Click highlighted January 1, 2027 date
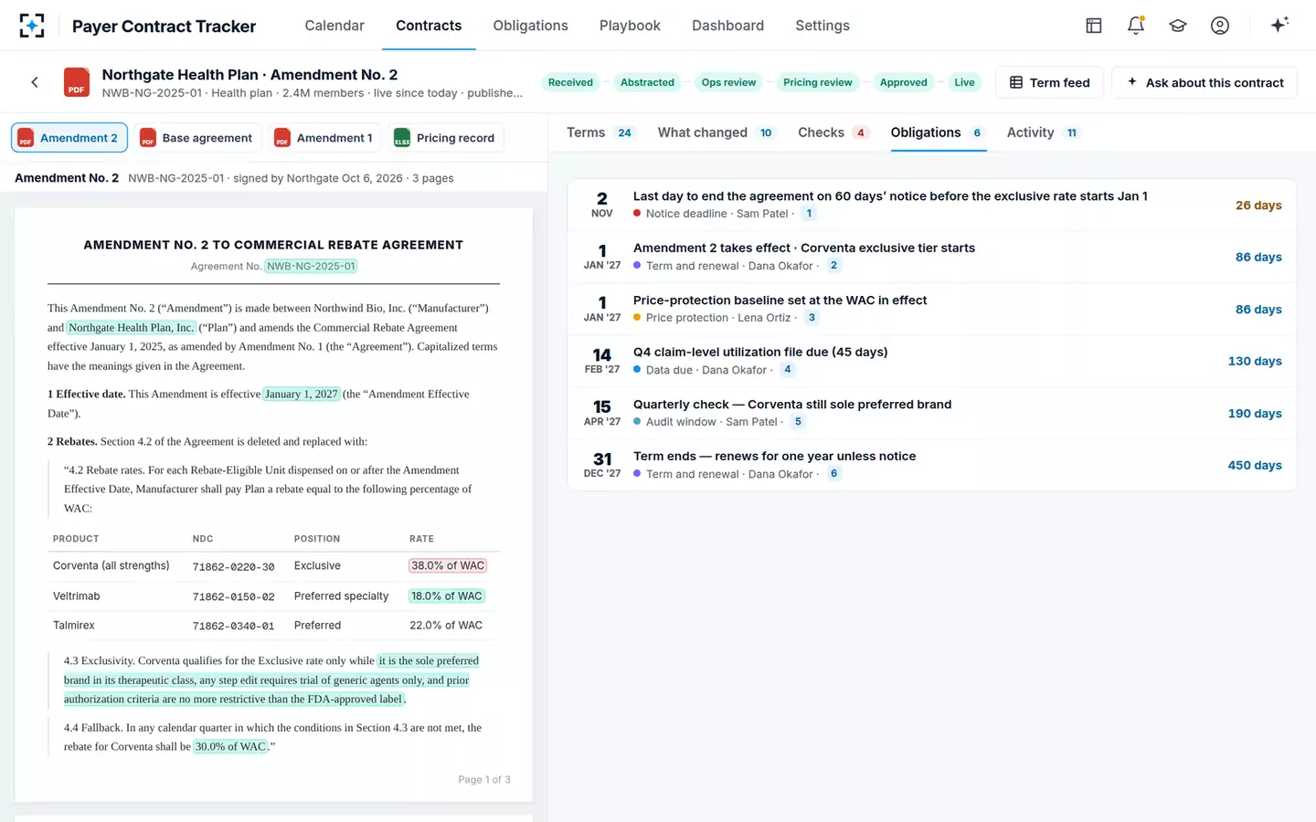Screen dimensions: 1316x822 point(301,395)
